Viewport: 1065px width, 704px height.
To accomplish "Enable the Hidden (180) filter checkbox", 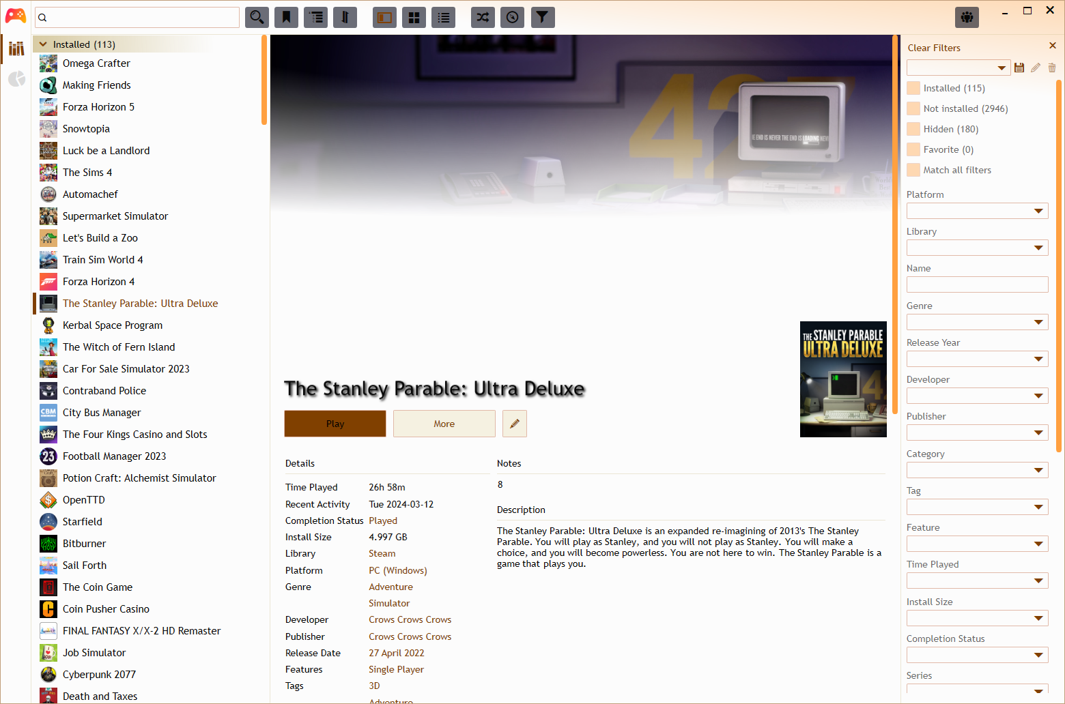I will coord(913,129).
